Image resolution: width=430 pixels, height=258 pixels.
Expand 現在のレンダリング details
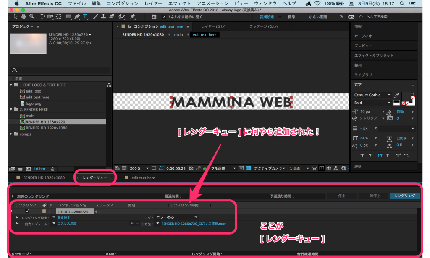[13, 196]
